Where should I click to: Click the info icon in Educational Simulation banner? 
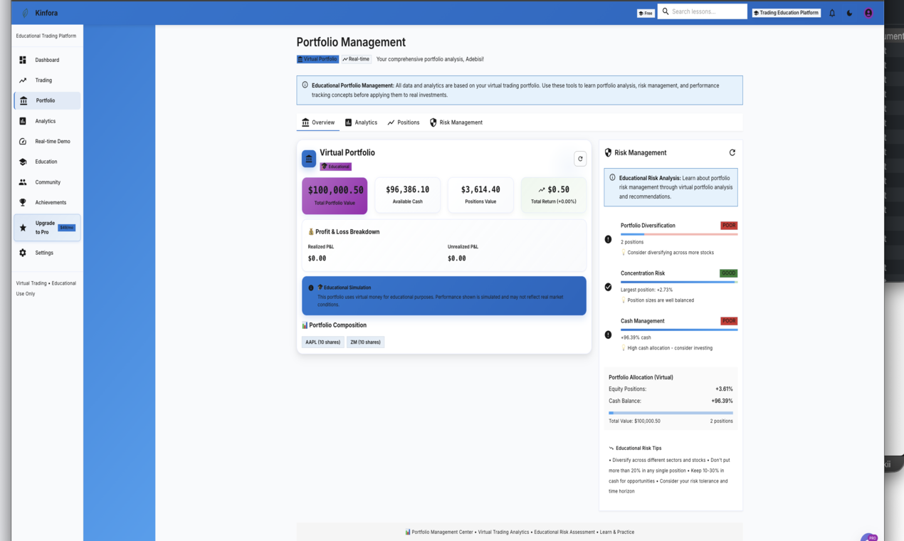(311, 288)
